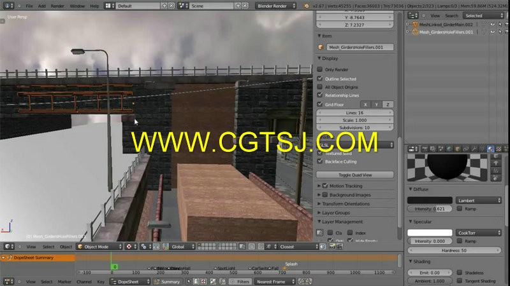510x286 pixels.
Task: Click the 3D viewport editor type icon
Action: click(x=9, y=247)
